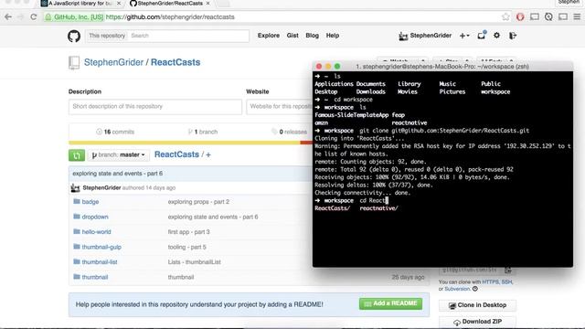This screenshot has width=585, height=329.
Task: View the 1 branch link
Action: coord(203,132)
